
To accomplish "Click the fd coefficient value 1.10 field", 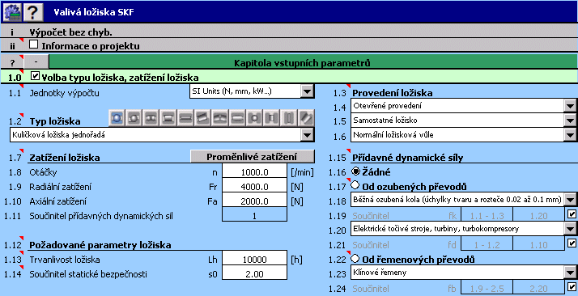I will tap(539, 245).
